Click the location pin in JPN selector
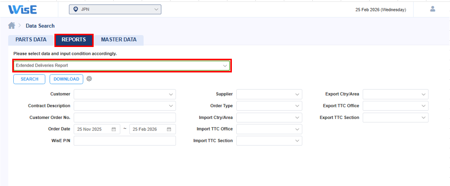The image size is (450, 186). tap(76, 9)
